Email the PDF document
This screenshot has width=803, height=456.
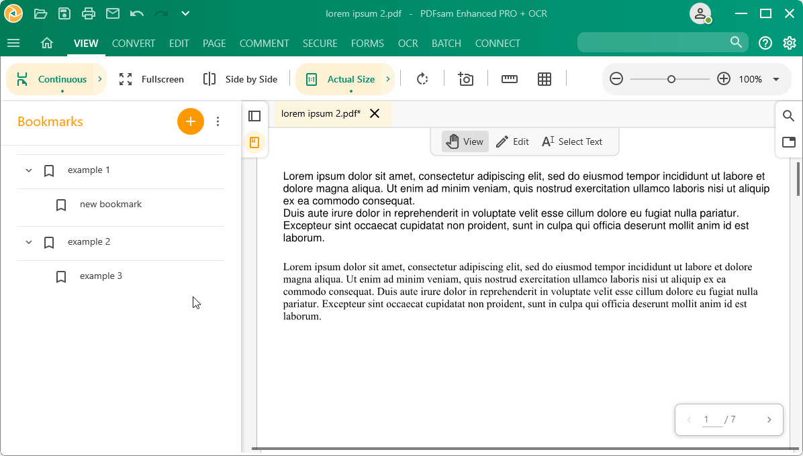tap(111, 13)
